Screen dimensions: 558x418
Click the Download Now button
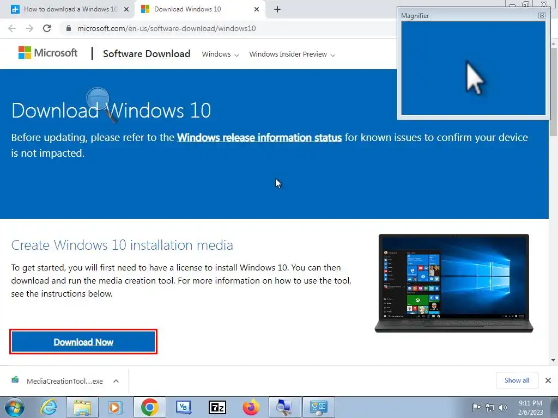83,342
